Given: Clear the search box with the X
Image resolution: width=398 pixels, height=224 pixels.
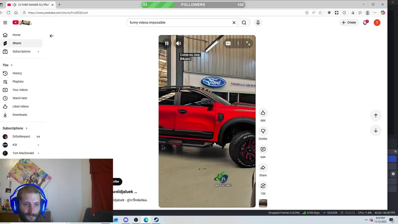Looking at the screenshot, I should 234,22.
